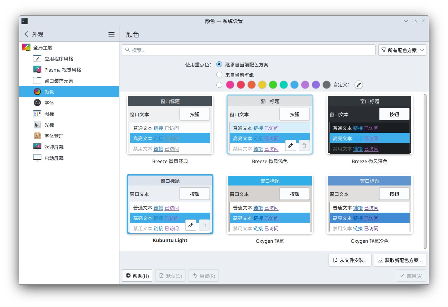The image size is (448, 307).
Task: Click the 字体管理 icon
Action: pyautogui.click(x=37, y=136)
